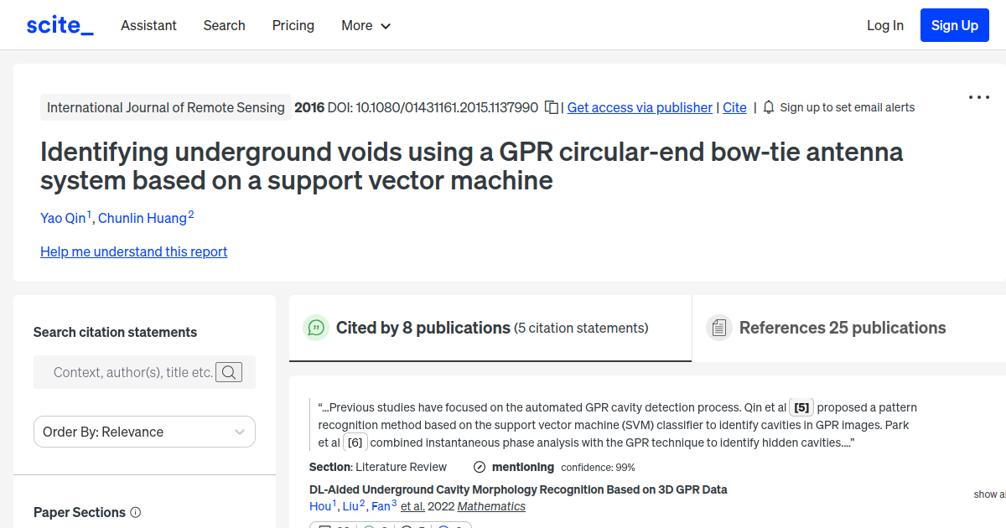
Task: Open the Assistant menu item
Action: pyautogui.click(x=148, y=25)
